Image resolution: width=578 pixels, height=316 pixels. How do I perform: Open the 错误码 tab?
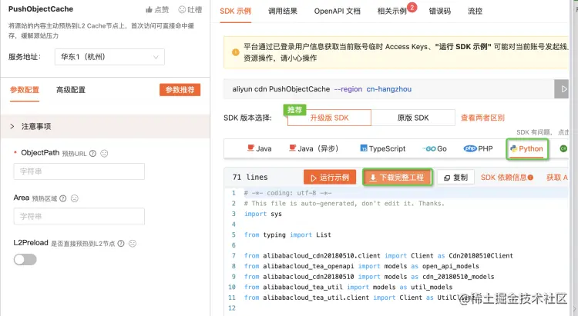click(440, 12)
